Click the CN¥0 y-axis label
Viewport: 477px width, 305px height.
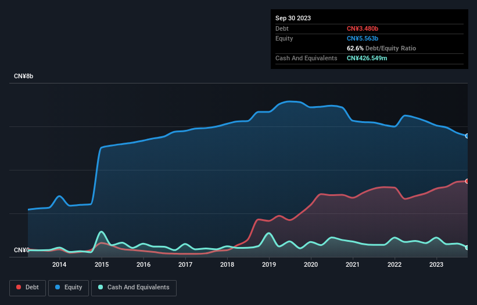(21, 250)
